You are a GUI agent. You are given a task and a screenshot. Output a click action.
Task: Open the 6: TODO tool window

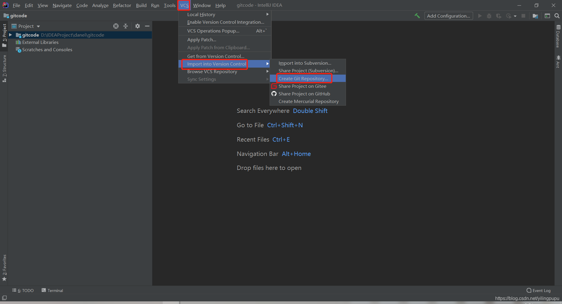click(23, 290)
